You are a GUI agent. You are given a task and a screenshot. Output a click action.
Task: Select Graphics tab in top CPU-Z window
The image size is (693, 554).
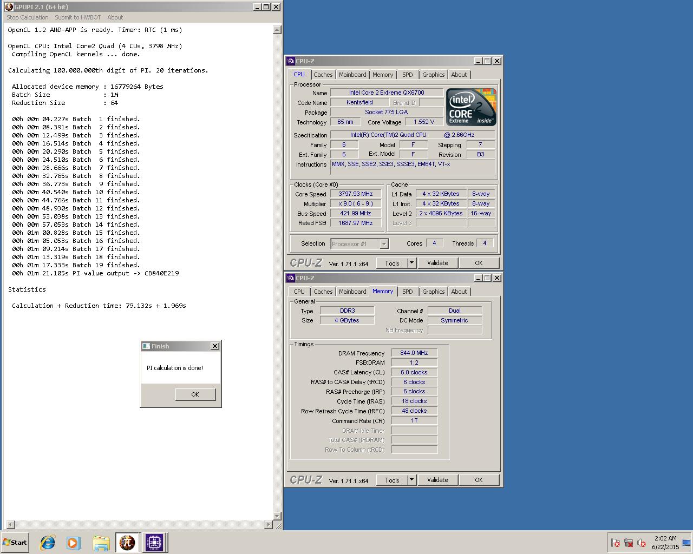tap(434, 75)
